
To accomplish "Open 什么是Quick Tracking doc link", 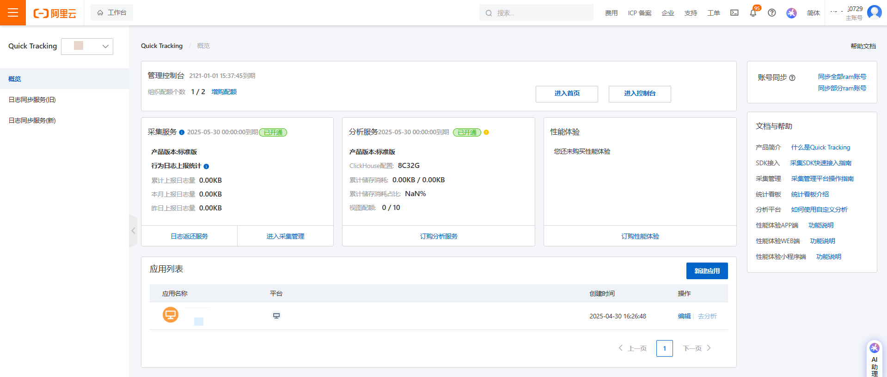I will pyautogui.click(x=820, y=147).
